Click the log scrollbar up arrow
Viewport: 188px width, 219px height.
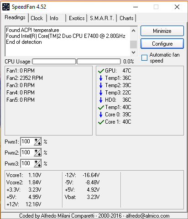point(133,31)
